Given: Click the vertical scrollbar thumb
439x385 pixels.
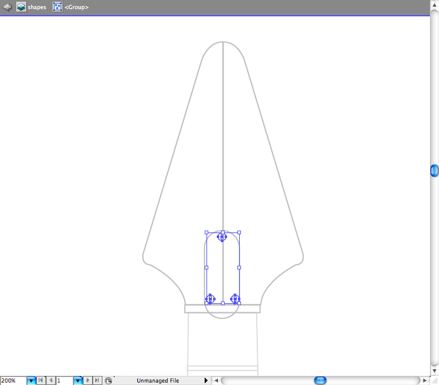Looking at the screenshot, I should 434,171.
